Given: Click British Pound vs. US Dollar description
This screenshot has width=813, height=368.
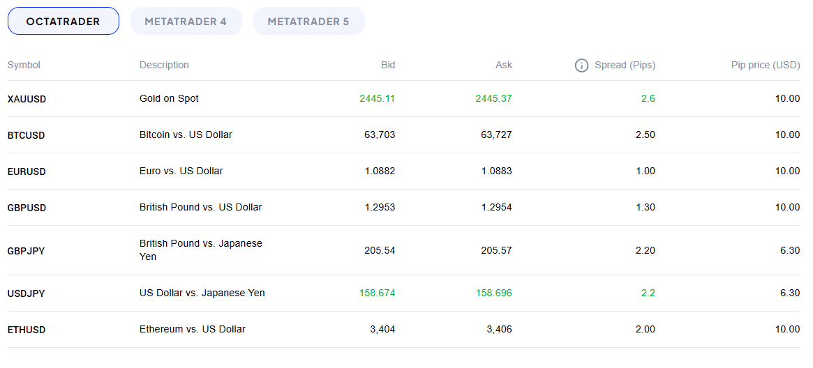Looking at the screenshot, I should click(x=201, y=207).
